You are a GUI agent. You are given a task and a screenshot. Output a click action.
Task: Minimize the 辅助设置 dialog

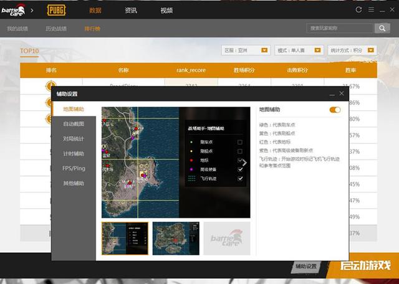point(332,94)
